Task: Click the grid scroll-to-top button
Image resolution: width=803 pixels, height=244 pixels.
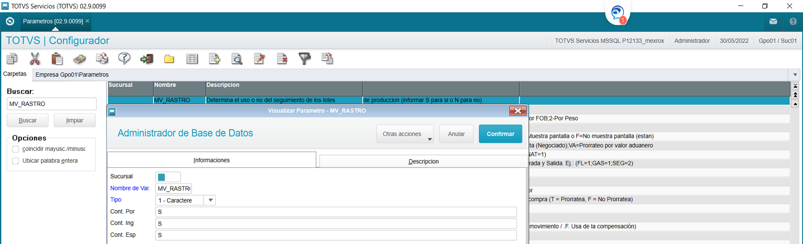Action: (795, 86)
